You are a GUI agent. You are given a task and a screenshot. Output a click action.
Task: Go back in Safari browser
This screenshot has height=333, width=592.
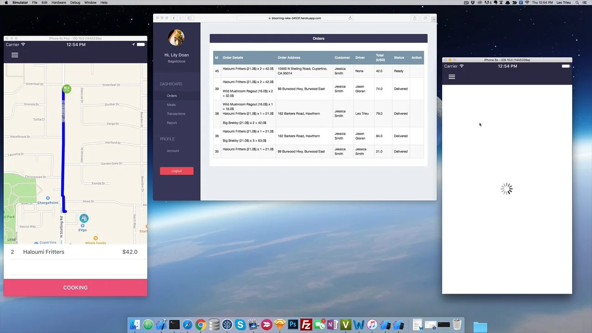[x=174, y=18]
